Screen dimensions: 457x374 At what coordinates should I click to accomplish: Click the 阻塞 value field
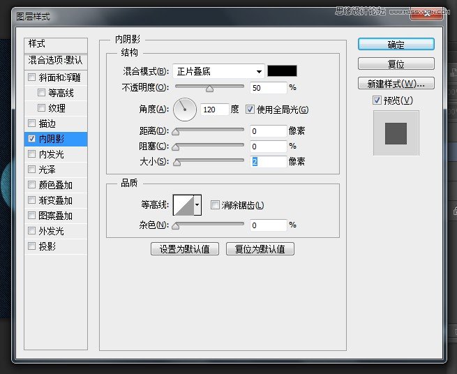pyautogui.click(x=268, y=147)
